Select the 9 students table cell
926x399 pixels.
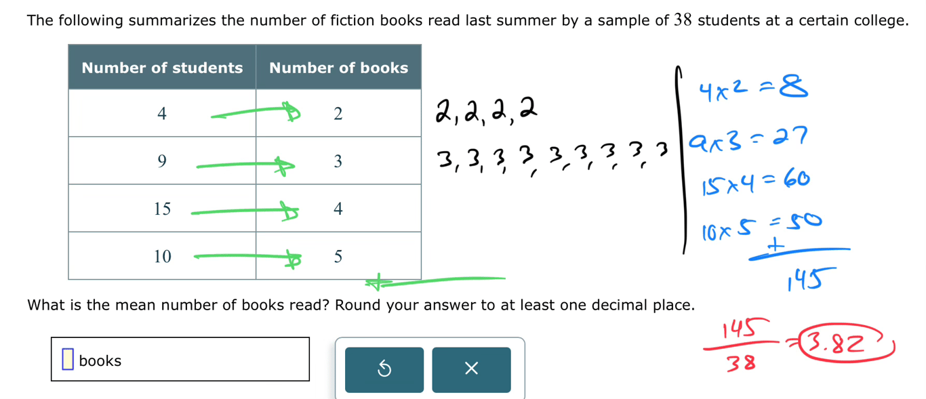pyautogui.click(x=162, y=161)
